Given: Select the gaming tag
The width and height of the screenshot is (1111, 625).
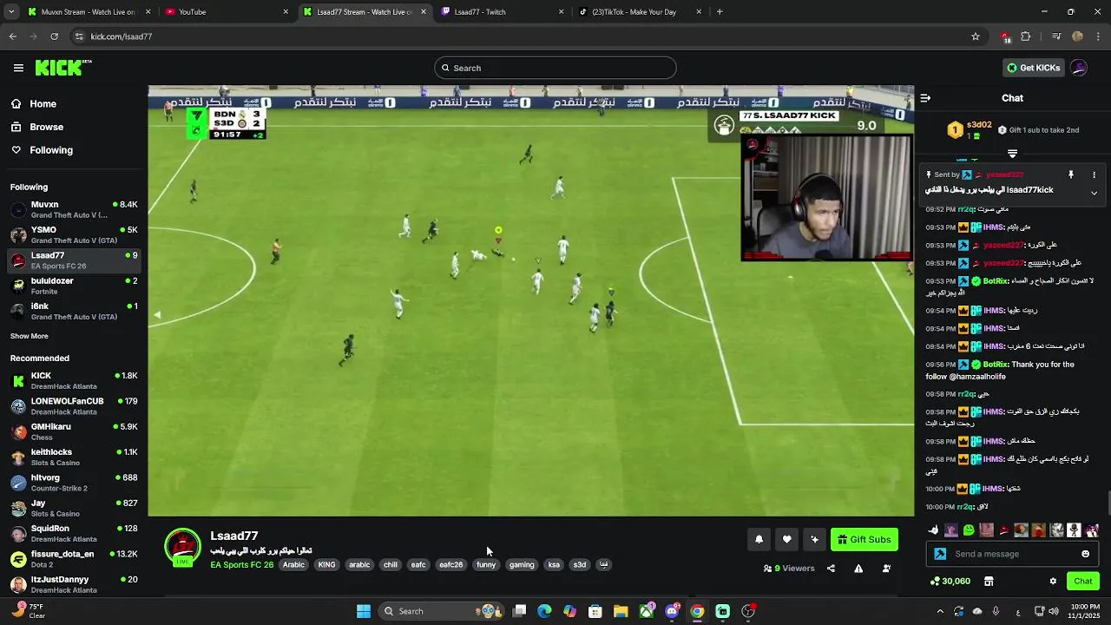Looking at the screenshot, I should (x=522, y=565).
